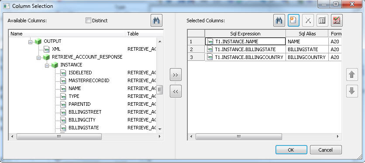Click right arrow of selected columns scrollbar

click(338, 136)
